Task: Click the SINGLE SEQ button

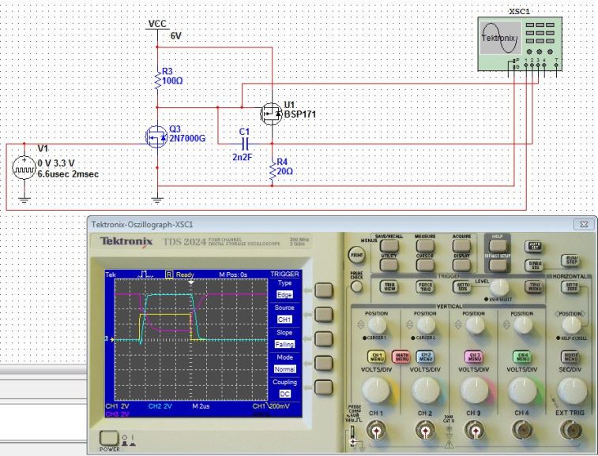Action: pyautogui.click(x=533, y=265)
